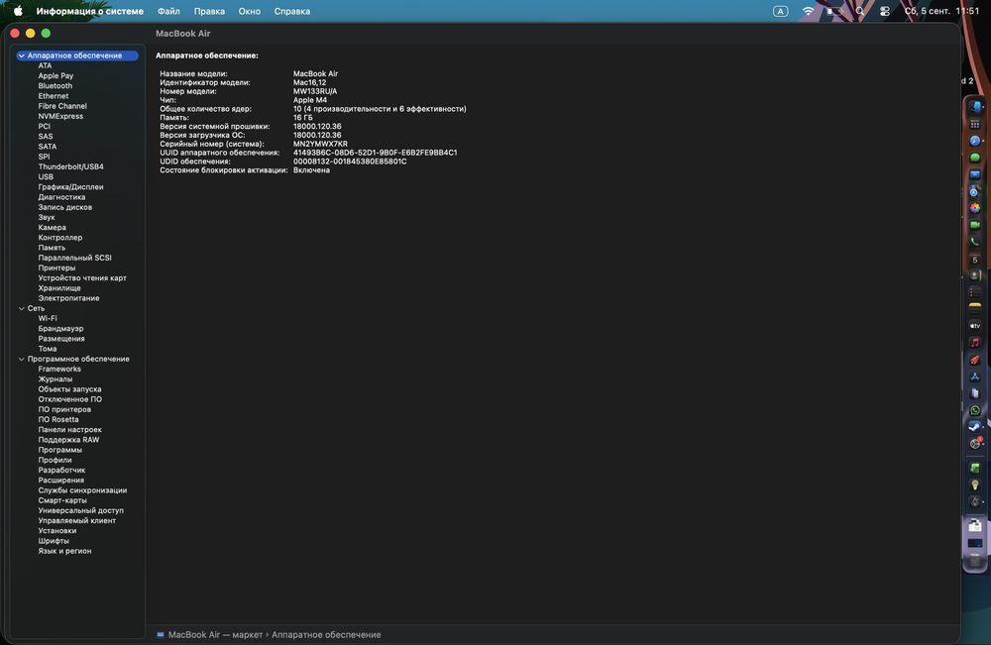Open the Файл menu
The image size is (991, 645).
pyautogui.click(x=168, y=11)
